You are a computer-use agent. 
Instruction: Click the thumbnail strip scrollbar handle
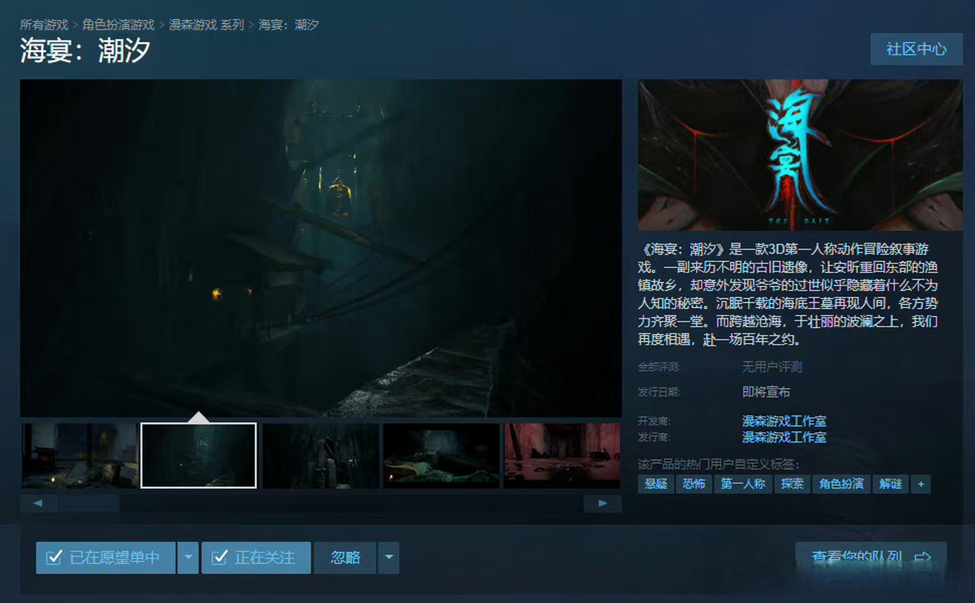[89, 503]
